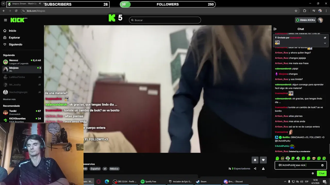
Task: Open chat settings gear
Action: click(x=313, y=173)
